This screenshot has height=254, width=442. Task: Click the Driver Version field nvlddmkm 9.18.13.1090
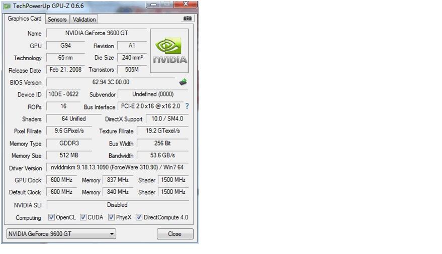117,167
